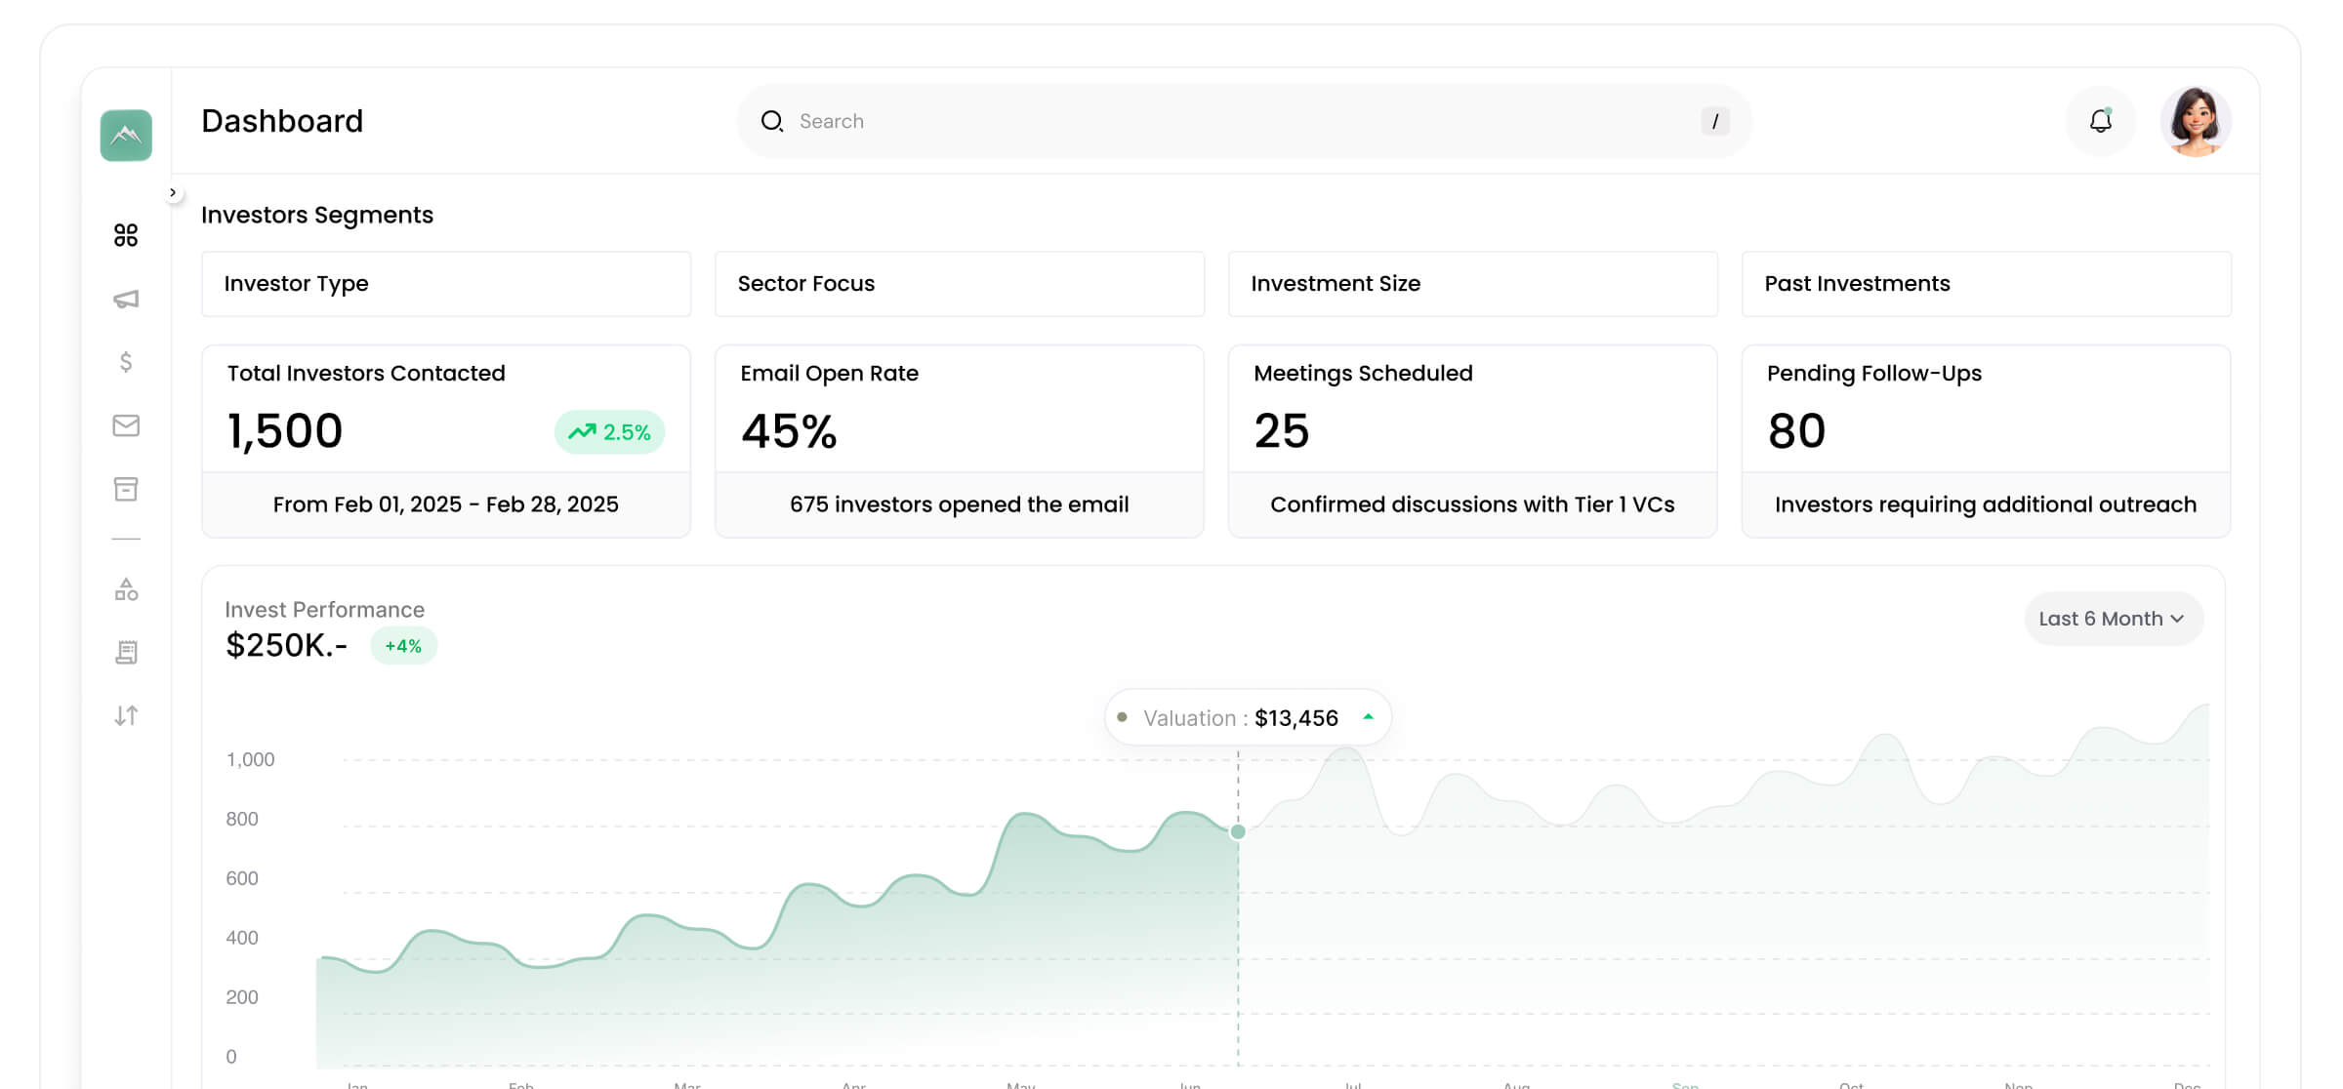Image resolution: width=2343 pixels, height=1089 pixels.
Task: Select the Investor Type segment
Action: (x=445, y=284)
